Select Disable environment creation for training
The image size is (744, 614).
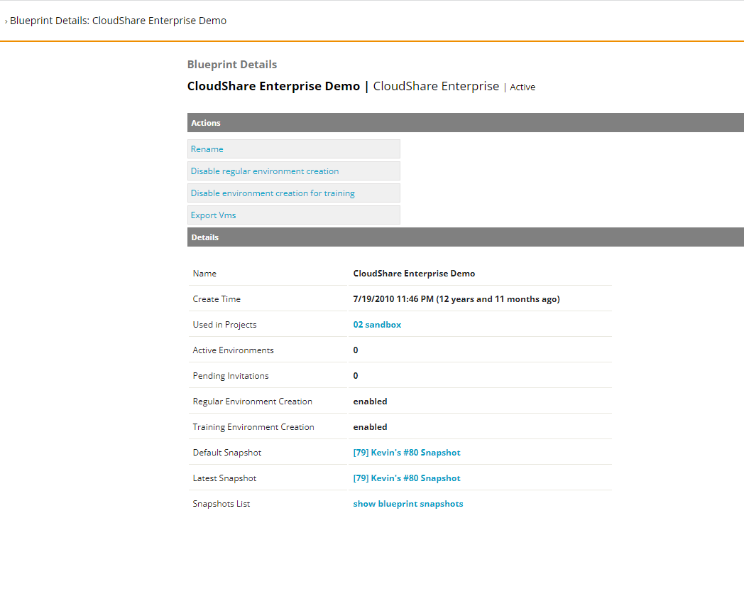(x=273, y=193)
